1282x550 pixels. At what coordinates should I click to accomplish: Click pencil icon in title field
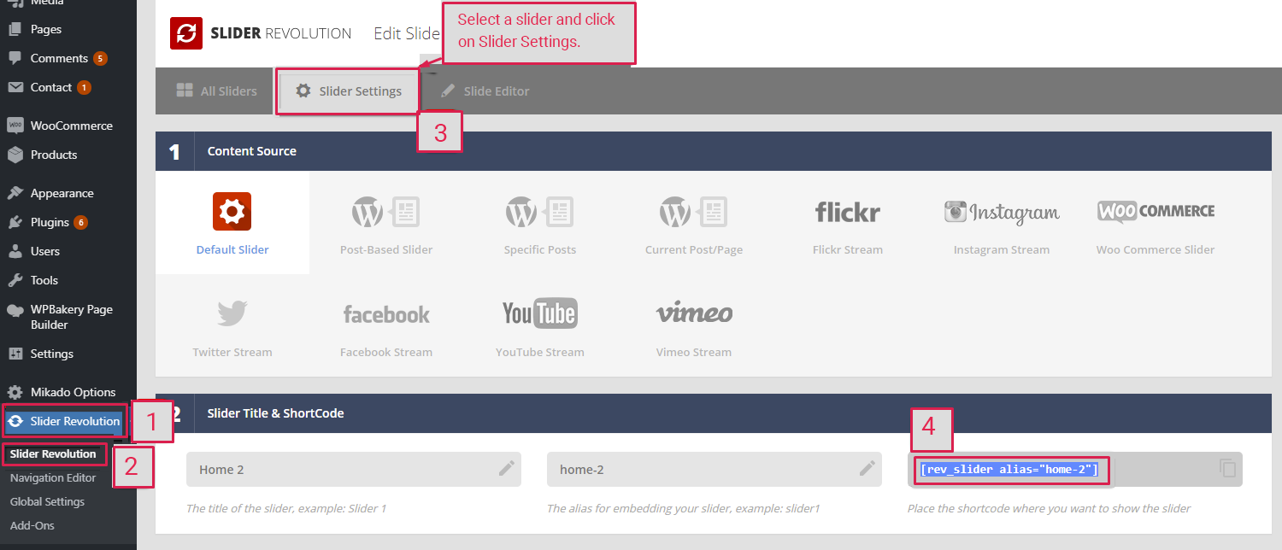(507, 468)
